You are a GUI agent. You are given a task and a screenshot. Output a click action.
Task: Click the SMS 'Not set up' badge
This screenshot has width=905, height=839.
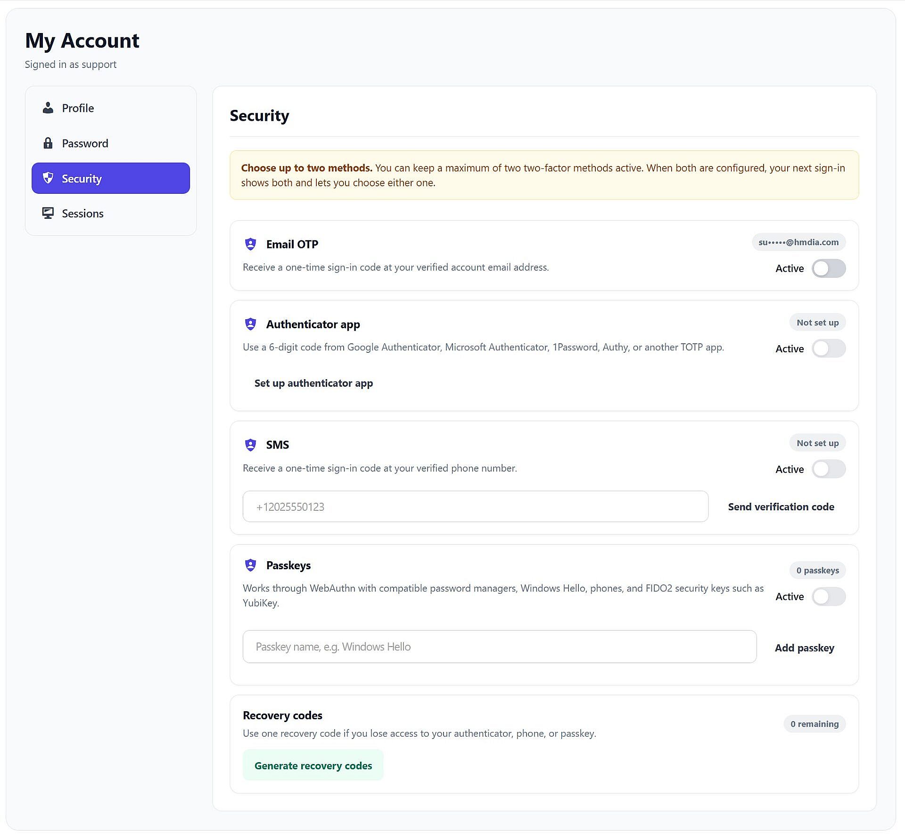(817, 443)
